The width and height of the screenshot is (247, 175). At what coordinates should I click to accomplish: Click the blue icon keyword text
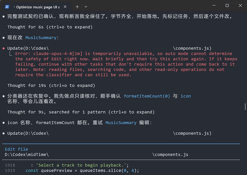pyautogui.click(x=185, y=96)
